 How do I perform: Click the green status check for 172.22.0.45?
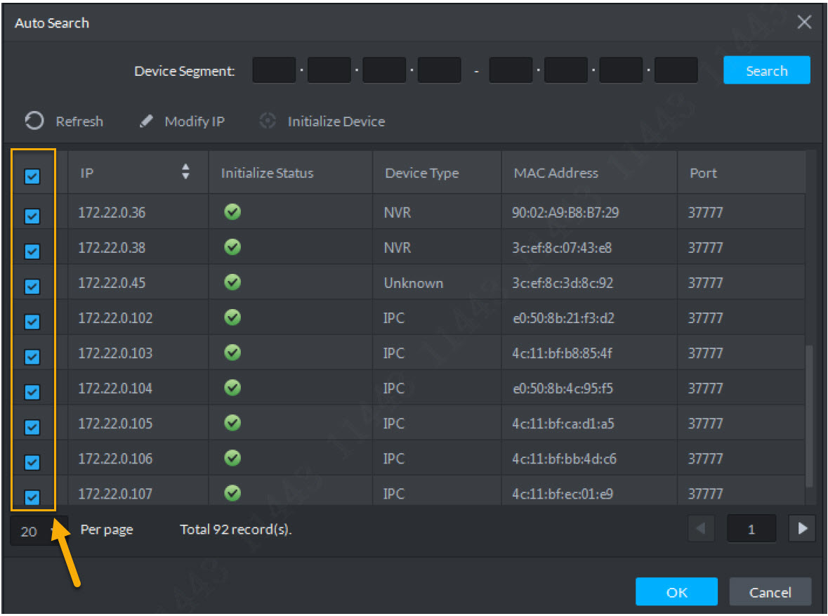(x=232, y=282)
